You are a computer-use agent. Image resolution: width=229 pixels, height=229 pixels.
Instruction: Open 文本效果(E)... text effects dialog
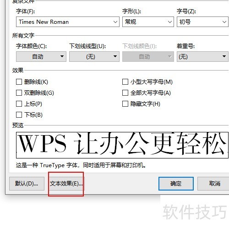point(66,184)
